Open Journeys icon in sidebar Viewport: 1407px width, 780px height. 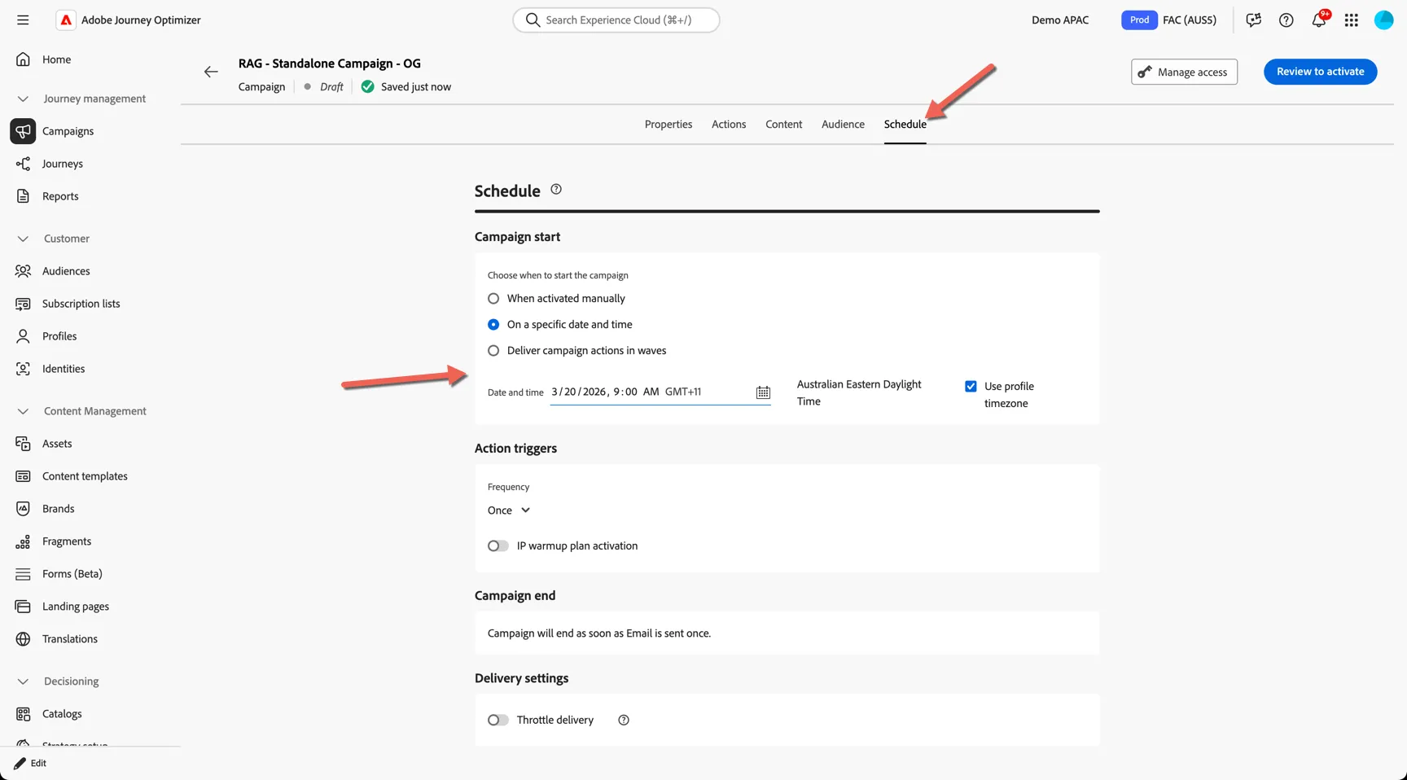tap(23, 164)
